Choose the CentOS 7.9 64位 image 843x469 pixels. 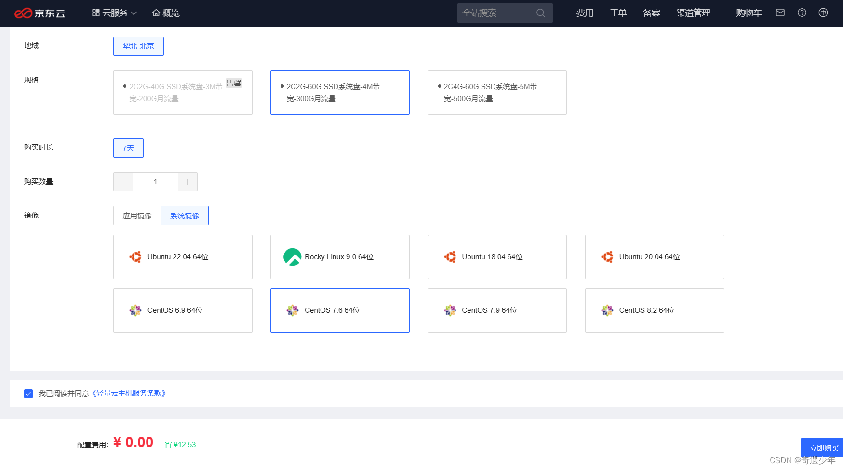click(x=497, y=310)
